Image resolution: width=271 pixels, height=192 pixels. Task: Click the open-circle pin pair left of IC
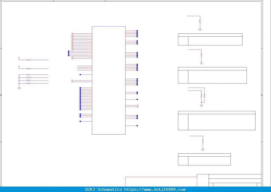72,81
